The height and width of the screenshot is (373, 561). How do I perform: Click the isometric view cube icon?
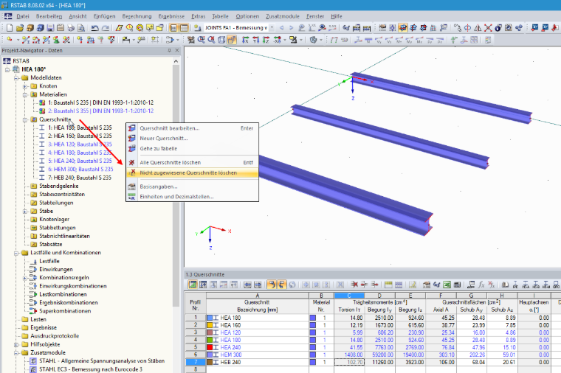(222, 40)
